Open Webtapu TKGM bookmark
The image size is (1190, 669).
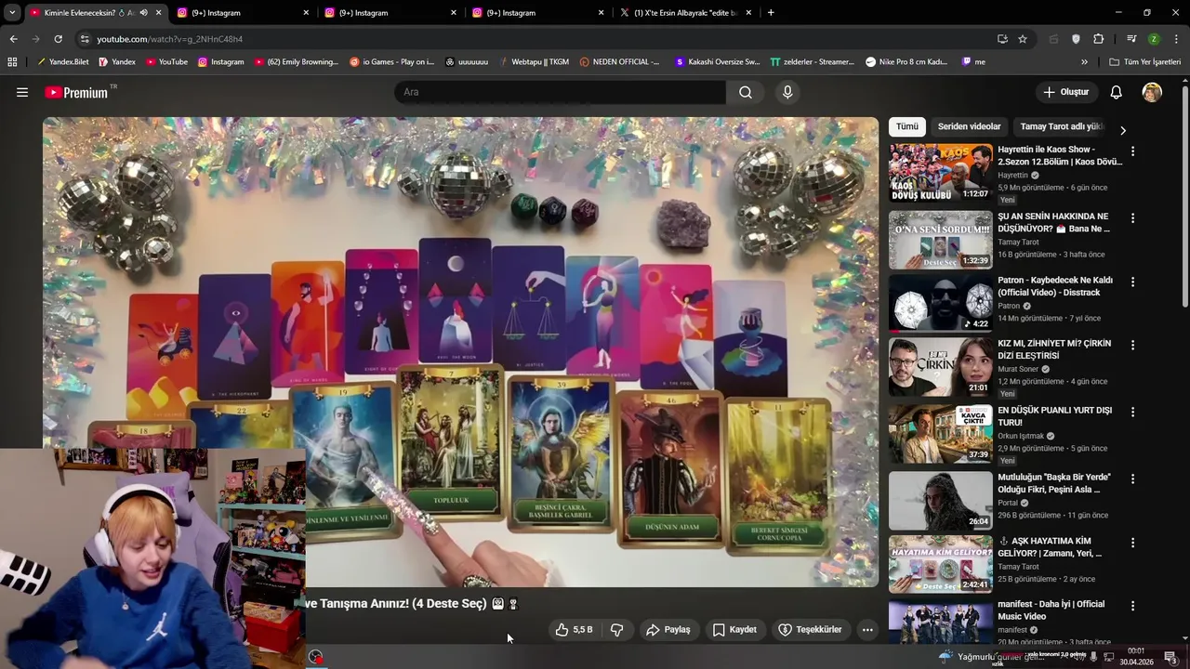[x=534, y=62]
